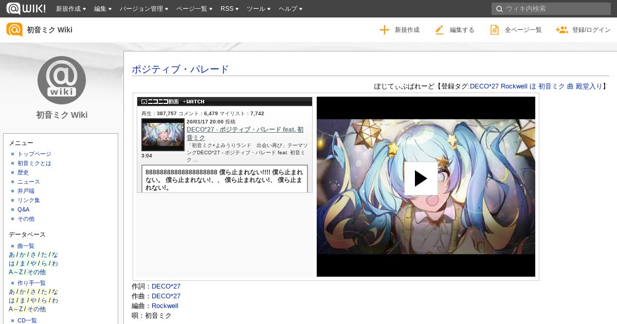Open the DECO*27 tag link

coord(484,86)
